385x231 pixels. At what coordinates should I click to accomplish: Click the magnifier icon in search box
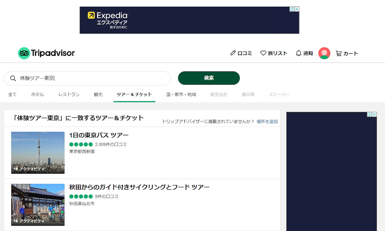point(13,78)
